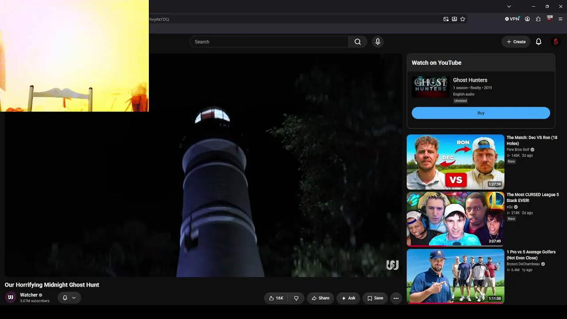Save the video to a playlist

click(375, 298)
